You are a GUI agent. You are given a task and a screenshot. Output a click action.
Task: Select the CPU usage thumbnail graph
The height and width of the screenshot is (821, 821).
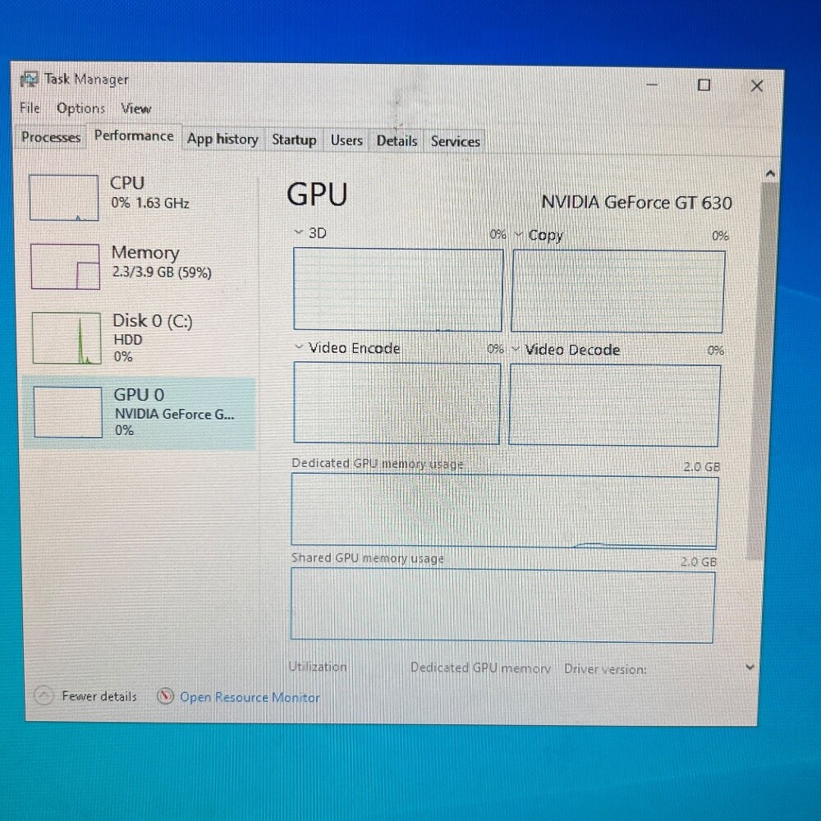tap(64, 198)
